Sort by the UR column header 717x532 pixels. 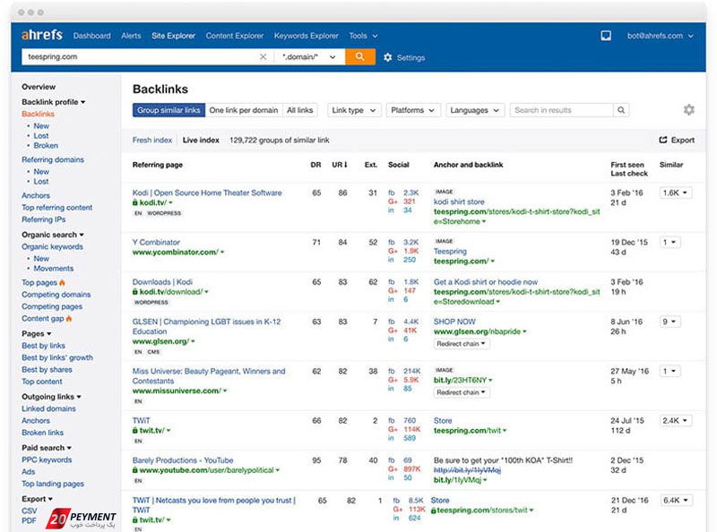340,165
